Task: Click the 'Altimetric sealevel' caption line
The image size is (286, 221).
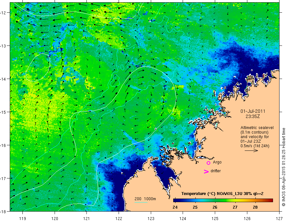Action: [x=257, y=128]
